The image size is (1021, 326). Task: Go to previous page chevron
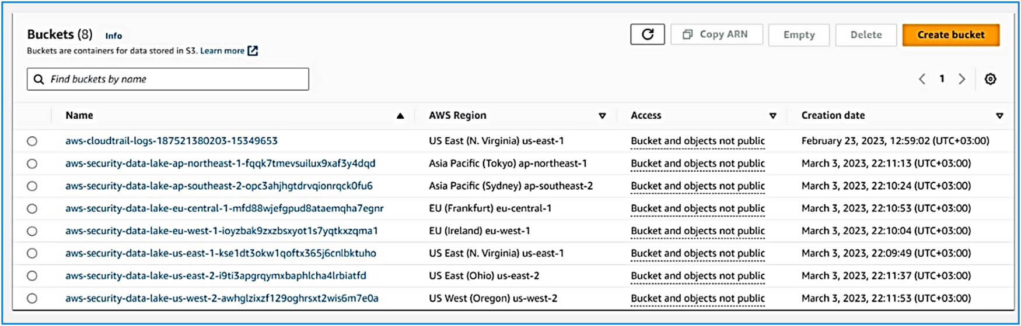(x=922, y=79)
